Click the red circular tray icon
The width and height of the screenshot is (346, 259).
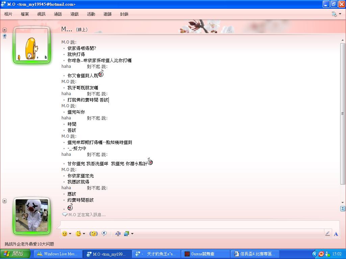click(x=321, y=254)
